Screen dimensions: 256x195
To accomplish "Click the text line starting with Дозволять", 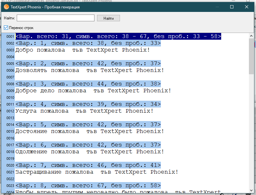I will pyautogui.click(x=90, y=70).
